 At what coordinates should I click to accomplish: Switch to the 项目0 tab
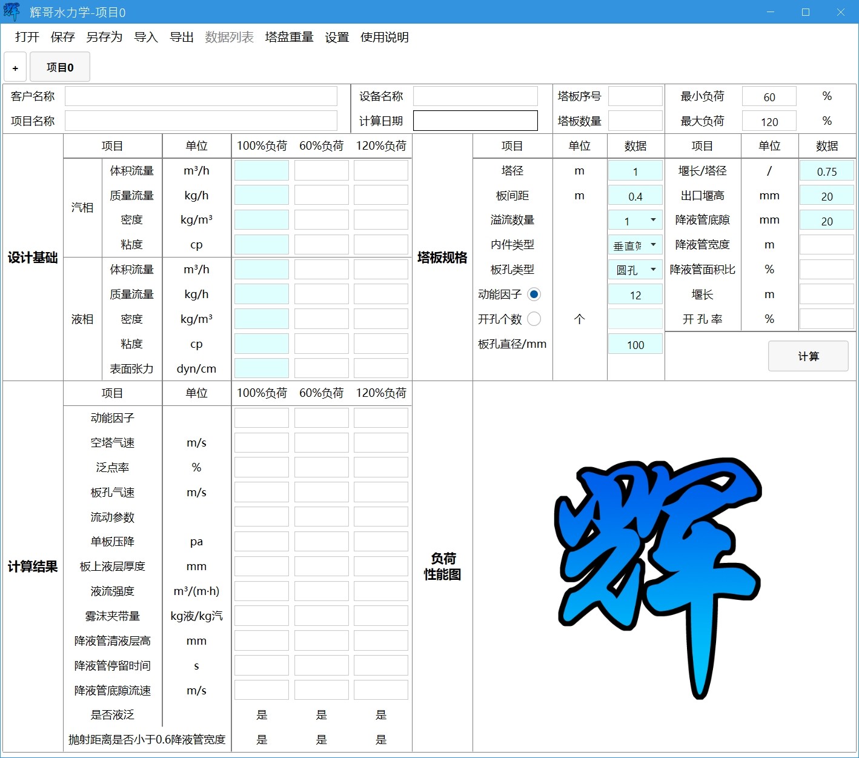(60, 67)
